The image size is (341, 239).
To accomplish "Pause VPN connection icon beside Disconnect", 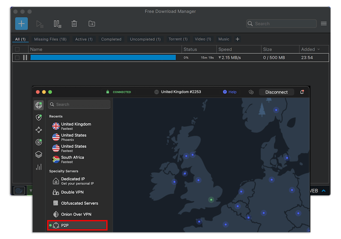I will click(x=251, y=92).
